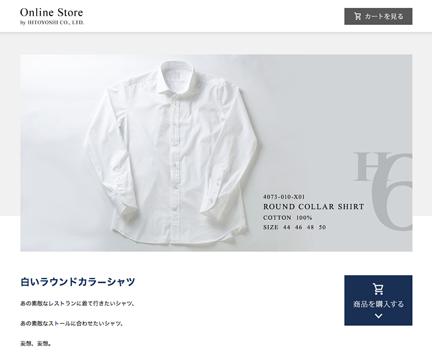Click the ROUND COLLAR SHIRT title on the banner

coord(313,207)
